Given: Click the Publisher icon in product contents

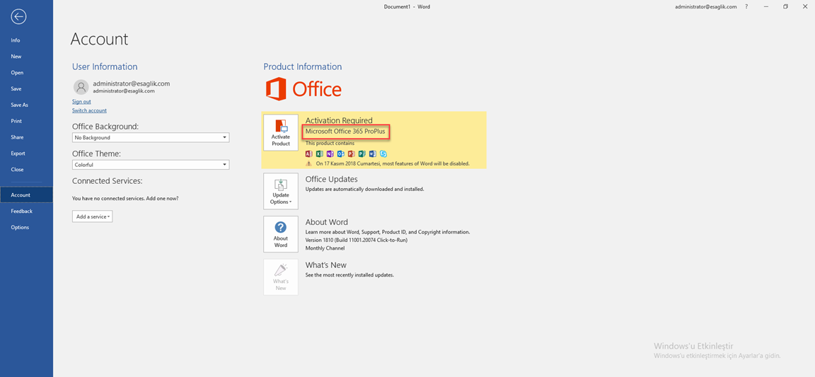Looking at the screenshot, I should (x=362, y=154).
